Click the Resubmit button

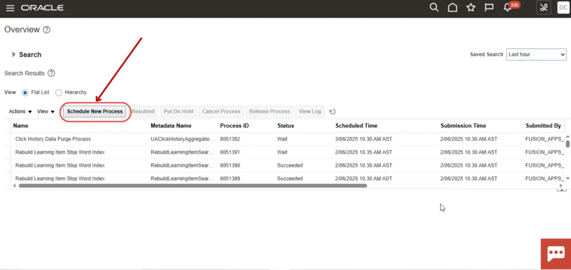pyautogui.click(x=143, y=111)
